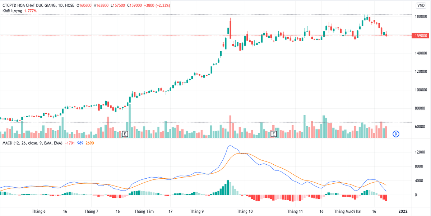Click the red 159000 current price label
Viewport: 431px width, 216px height.
(421, 36)
